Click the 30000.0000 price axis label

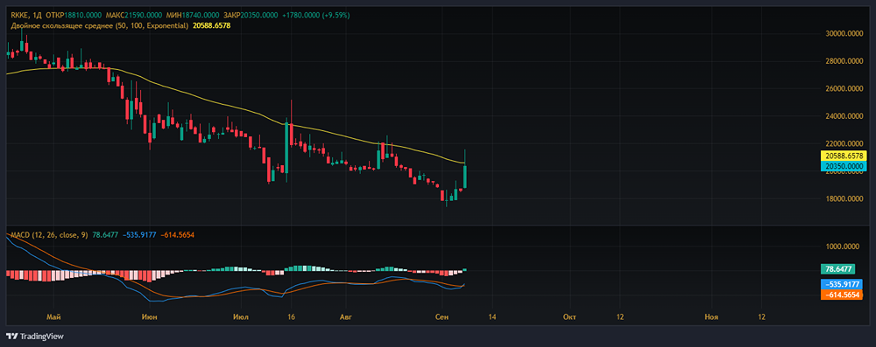click(x=844, y=33)
